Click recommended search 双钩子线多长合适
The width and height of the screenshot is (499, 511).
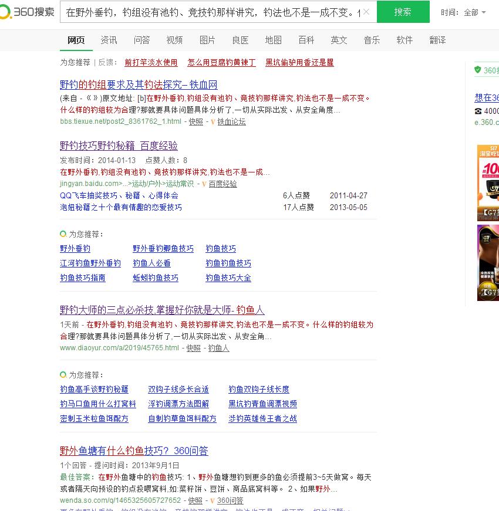pos(178,390)
